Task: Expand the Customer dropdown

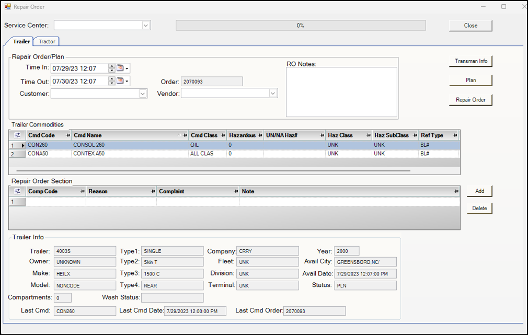Action: tap(143, 94)
